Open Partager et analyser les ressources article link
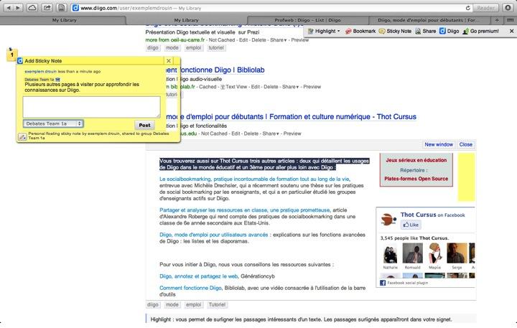517x328 pixels. 245,210
